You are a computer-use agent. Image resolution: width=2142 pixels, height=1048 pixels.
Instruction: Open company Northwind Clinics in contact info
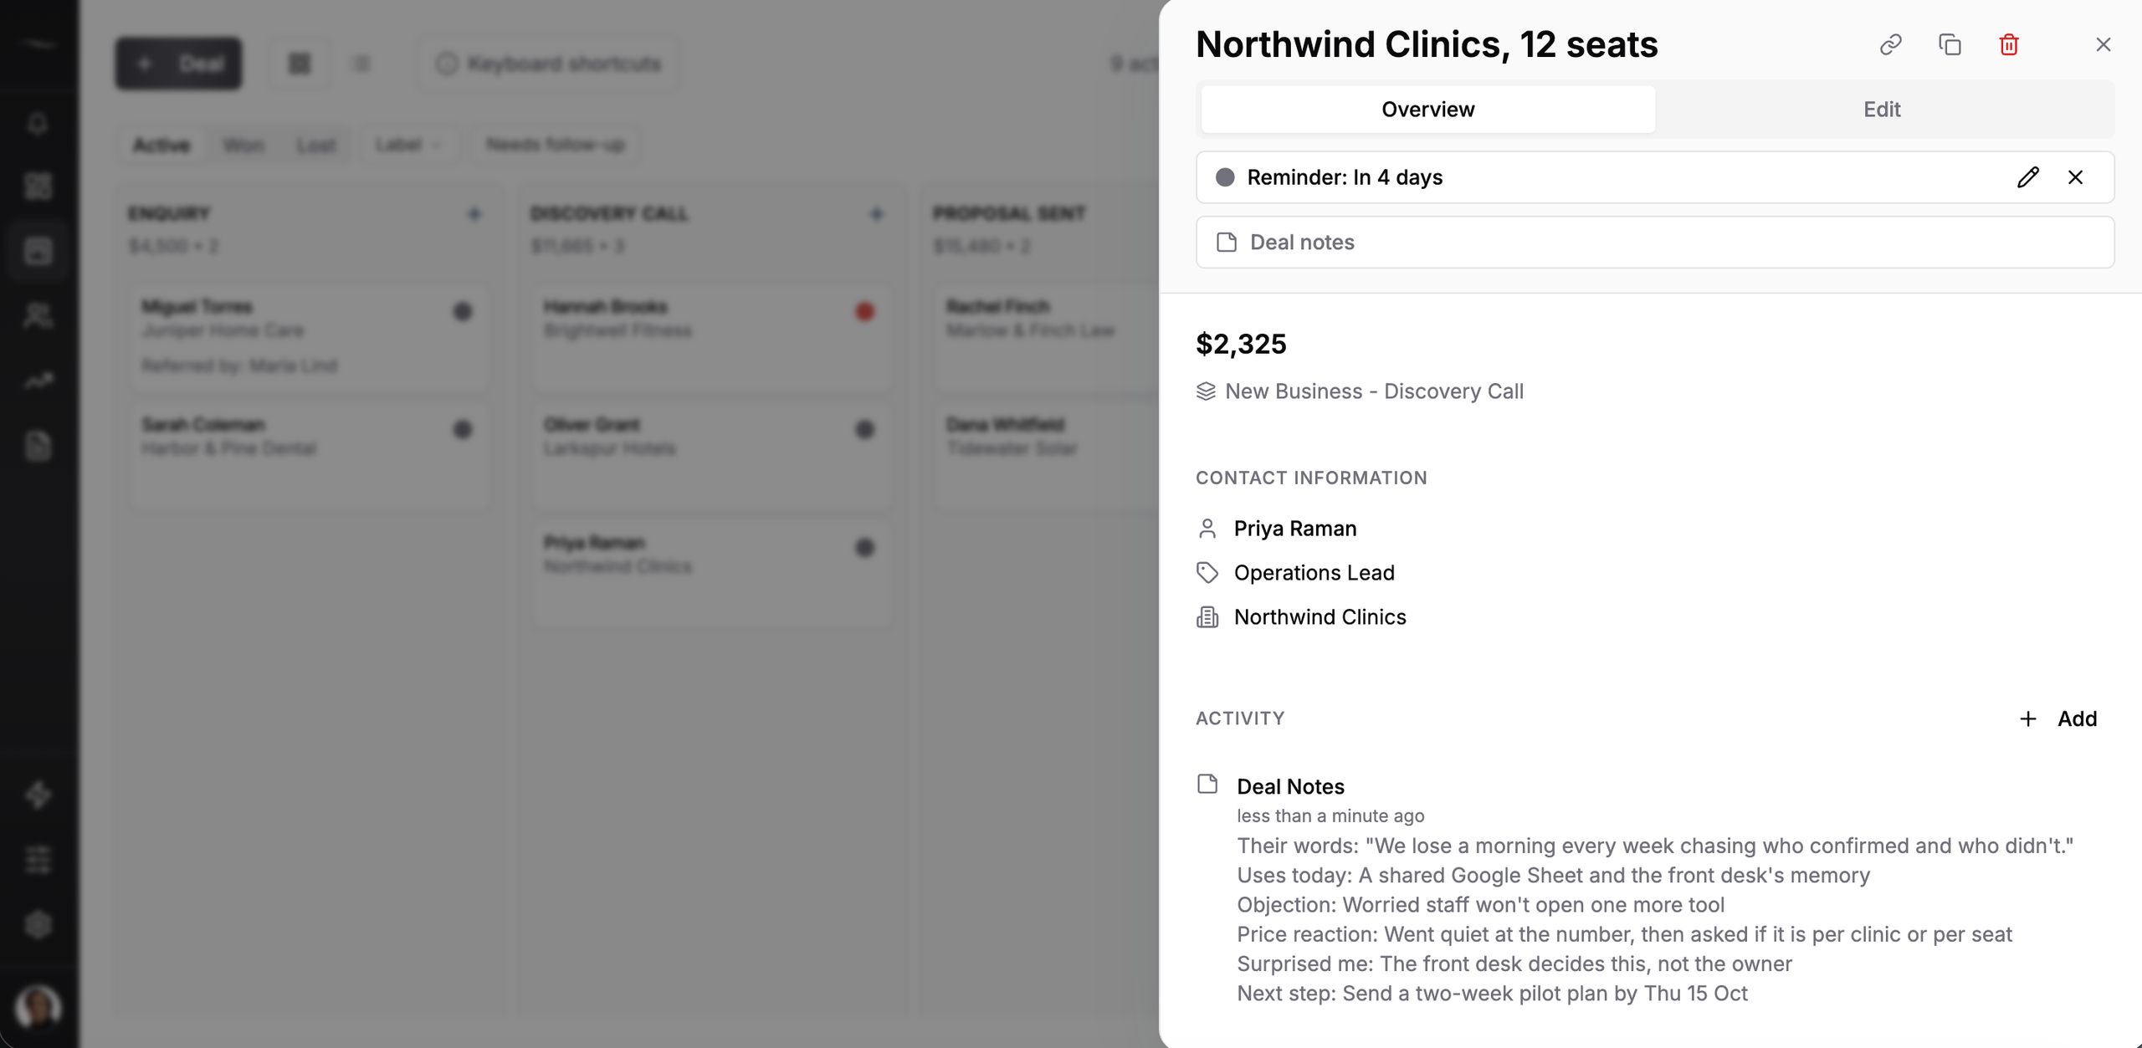(x=1320, y=617)
